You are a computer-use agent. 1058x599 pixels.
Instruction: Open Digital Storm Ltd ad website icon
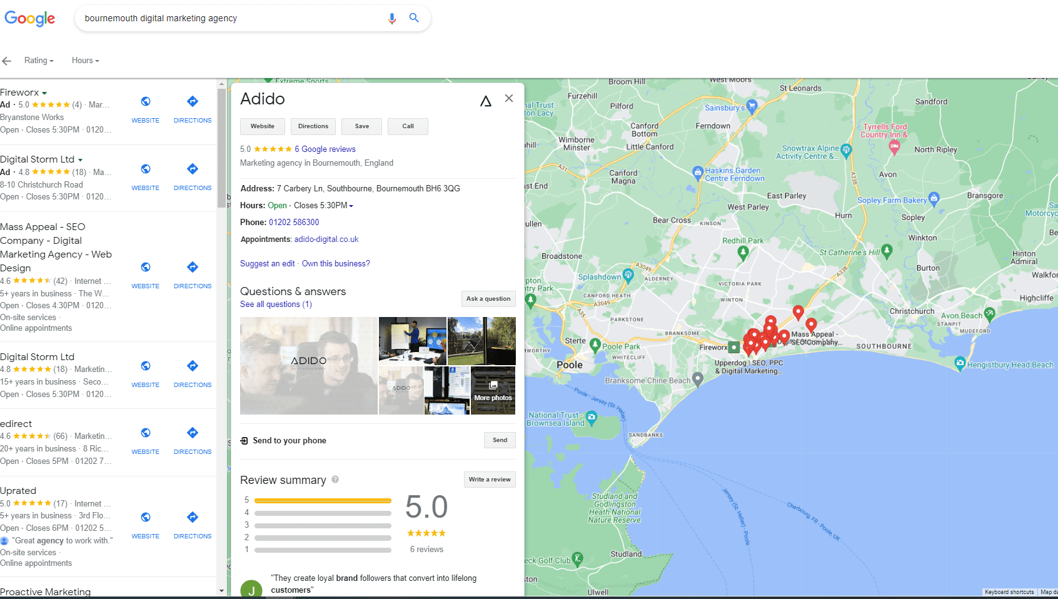tap(146, 169)
